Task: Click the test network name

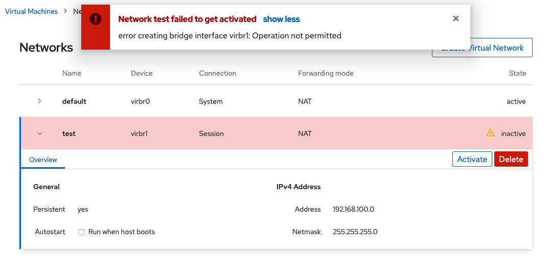Action: pos(69,133)
